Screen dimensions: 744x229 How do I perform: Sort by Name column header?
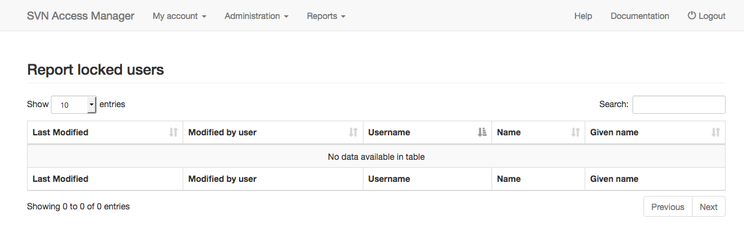(x=538, y=132)
